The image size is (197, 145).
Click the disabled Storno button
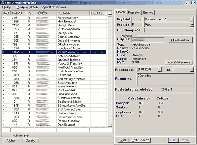(184, 140)
